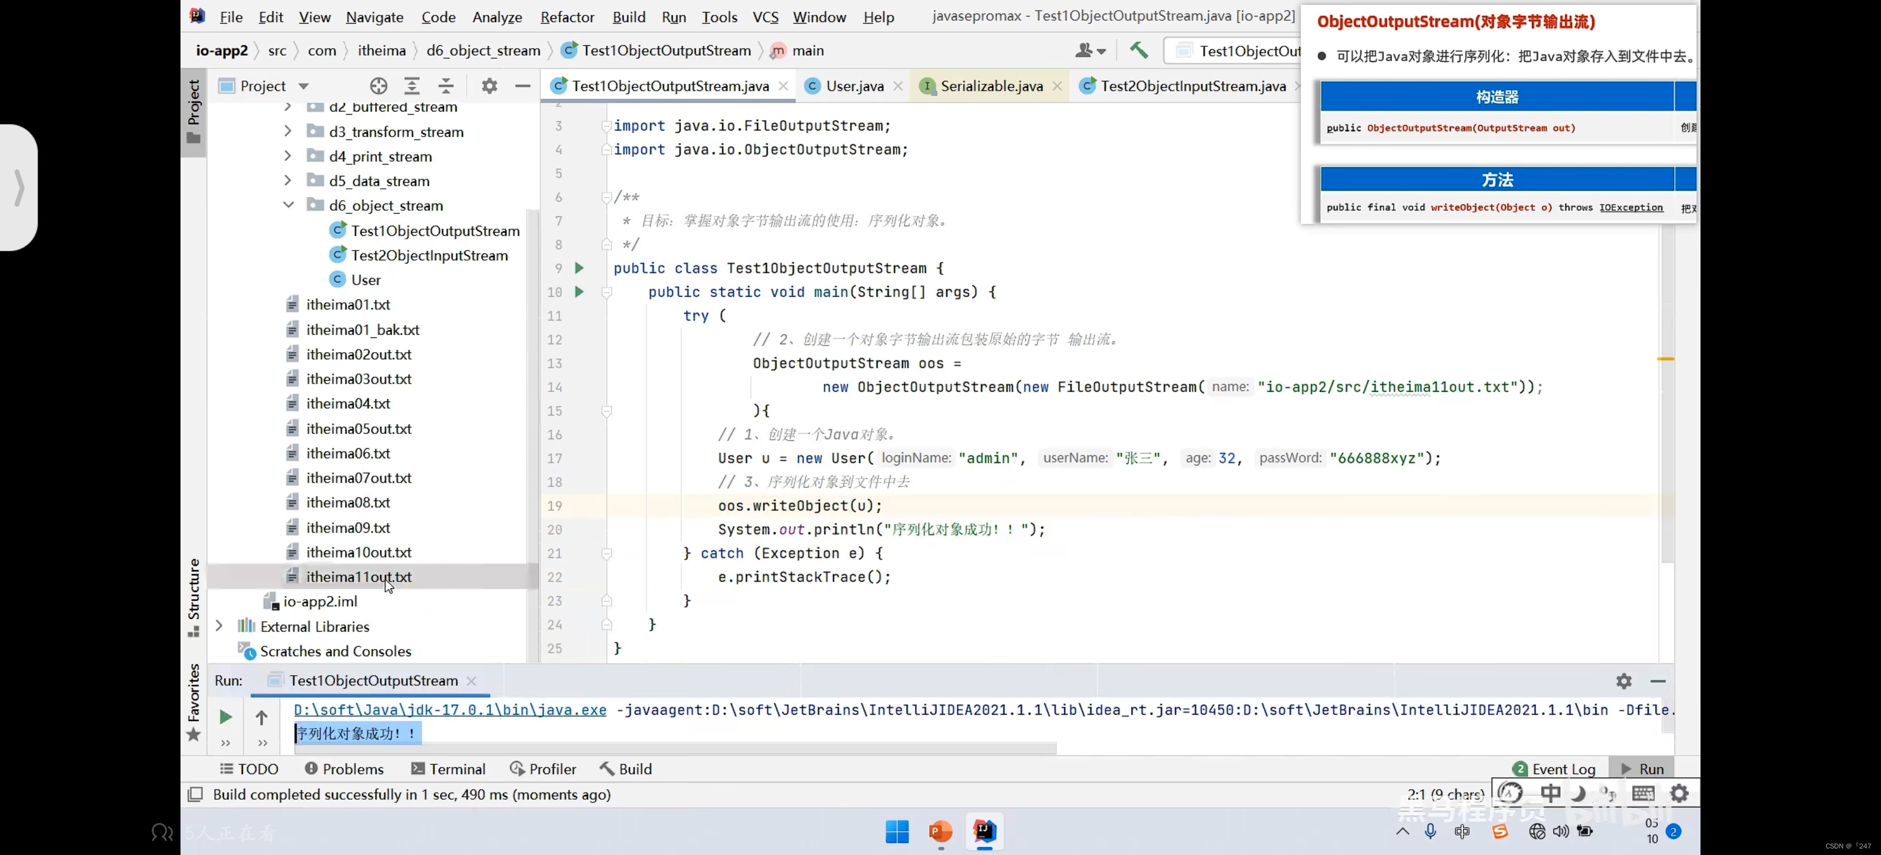The width and height of the screenshot is (1881, 855).
Task: Expand External Libraries node
Action: tap(218, 626)
